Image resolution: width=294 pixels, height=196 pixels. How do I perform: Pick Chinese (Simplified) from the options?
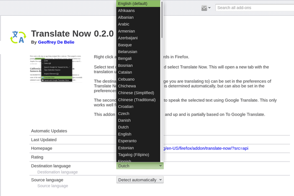coord(138,93)
